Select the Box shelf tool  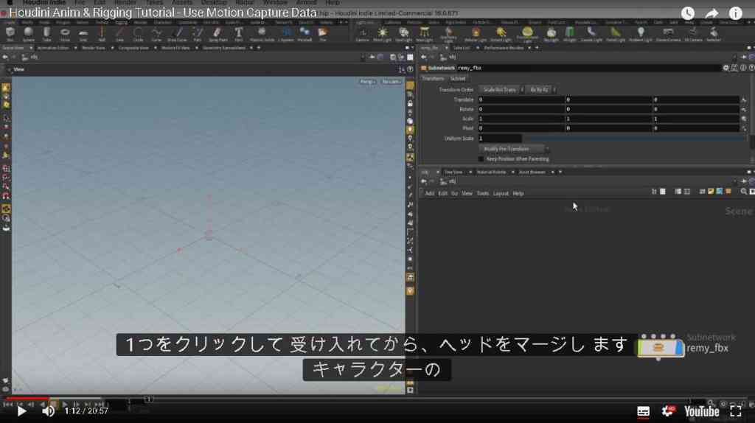[10, 34]
